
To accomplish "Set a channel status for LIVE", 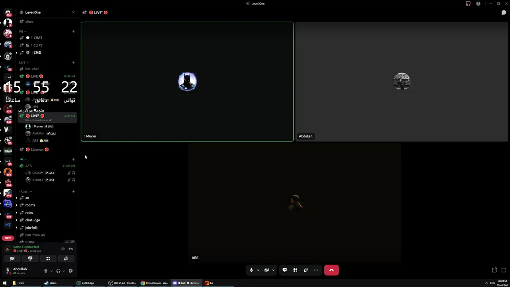I will click(39, 120).
